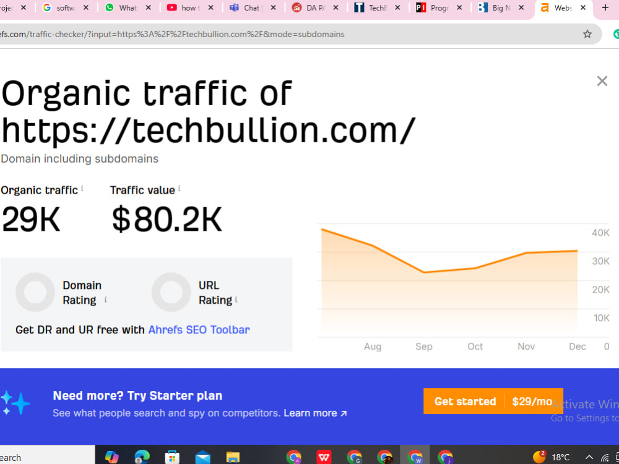Open the Ahrefs SEO Toolbar link
The image size is (619, 464).
[x=199, y=330]
